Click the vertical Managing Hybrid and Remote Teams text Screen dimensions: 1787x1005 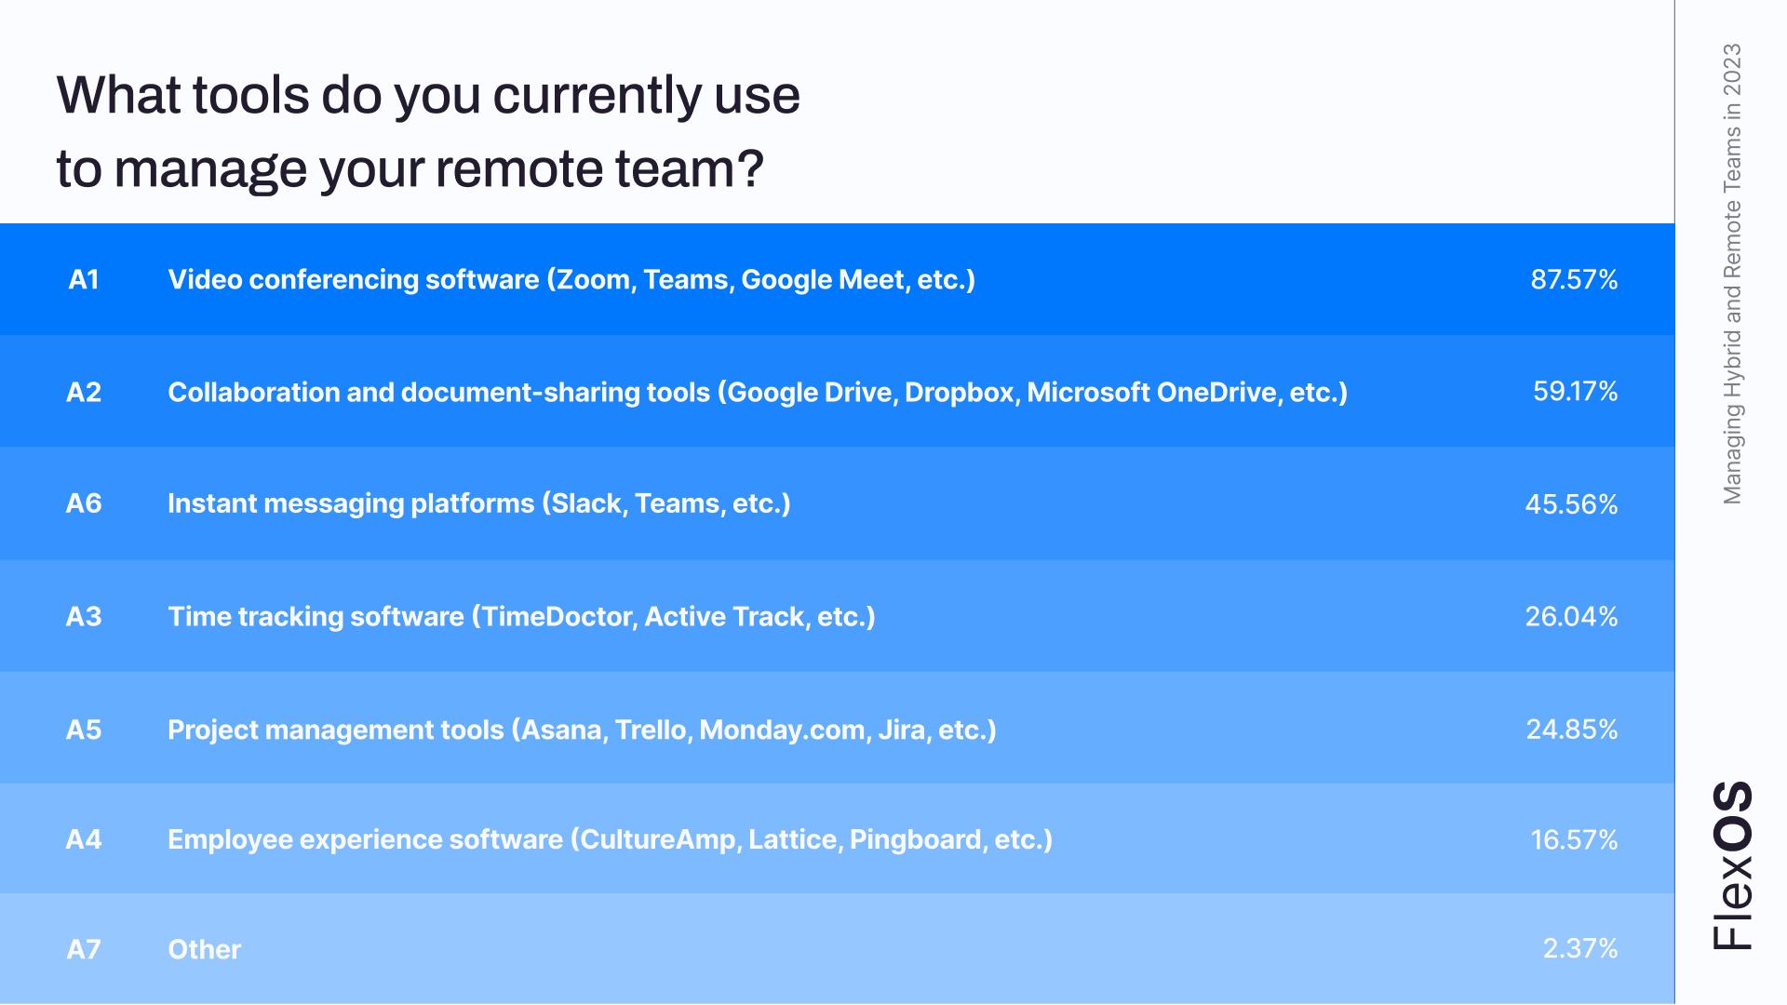[1732, 274]
